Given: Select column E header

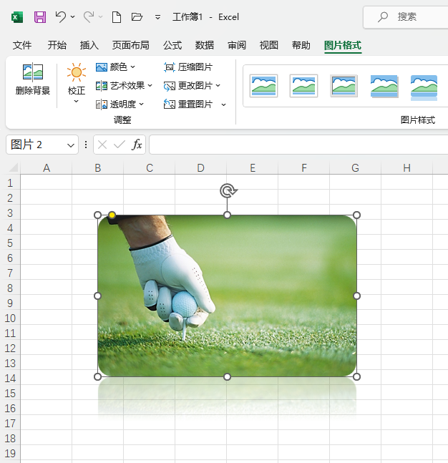Looking at the screenshot, I should click(x=253, y=168).
